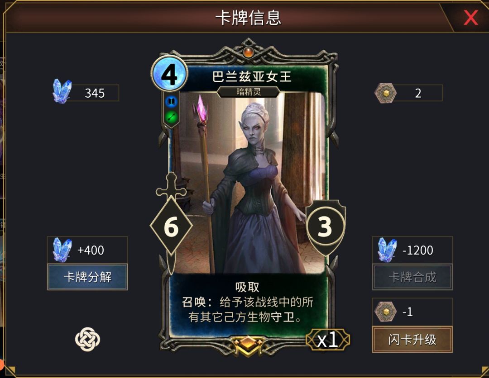Click the -1200 crystal cost indicator
Screen dimensions: 489x378
tap(412, 250)
